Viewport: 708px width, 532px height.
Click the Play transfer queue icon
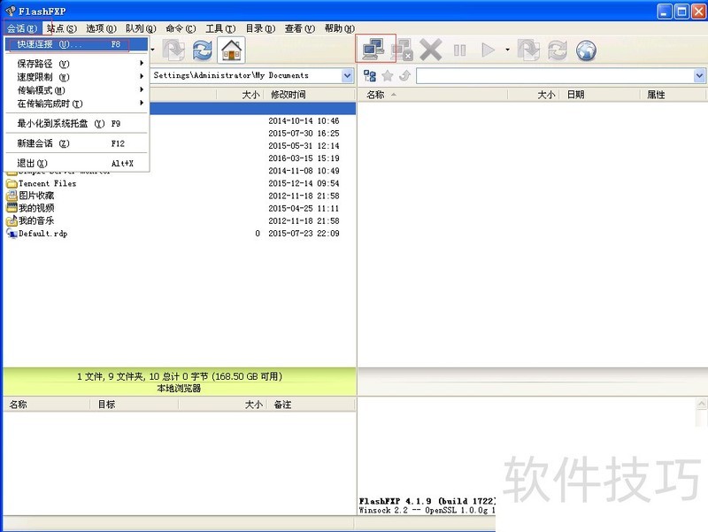[x=488, y=50]
